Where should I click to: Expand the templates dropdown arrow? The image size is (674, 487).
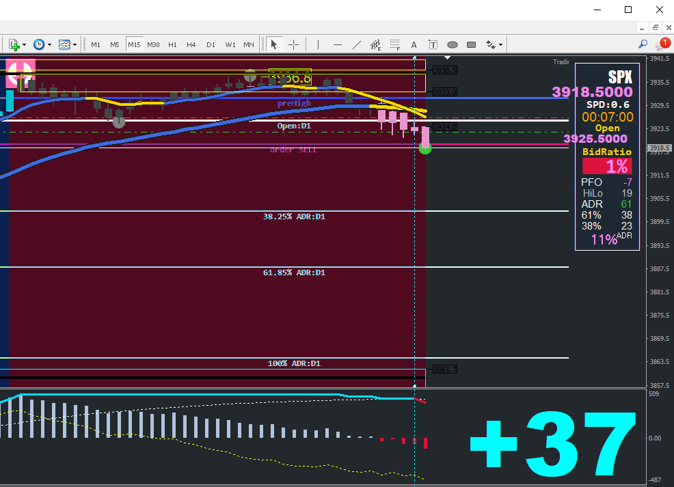coord(75,44)
